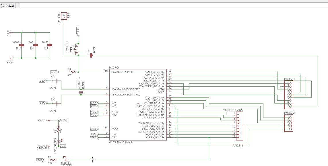Viewport: 328px width, 166px height.
Task: Click the 22pF value under C2
Action: 54,111
